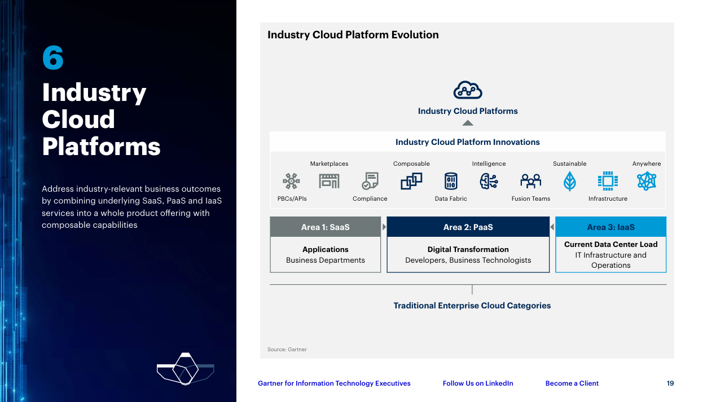716x402 pixels.
Task: Click the arrow between SaaS and PaaS
Action: pyautogui.click(x=384, y=227)
